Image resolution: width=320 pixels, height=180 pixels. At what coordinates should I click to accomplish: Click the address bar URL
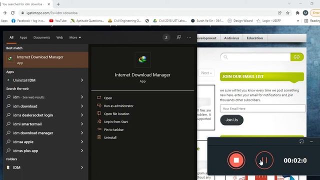click(52, 13)
